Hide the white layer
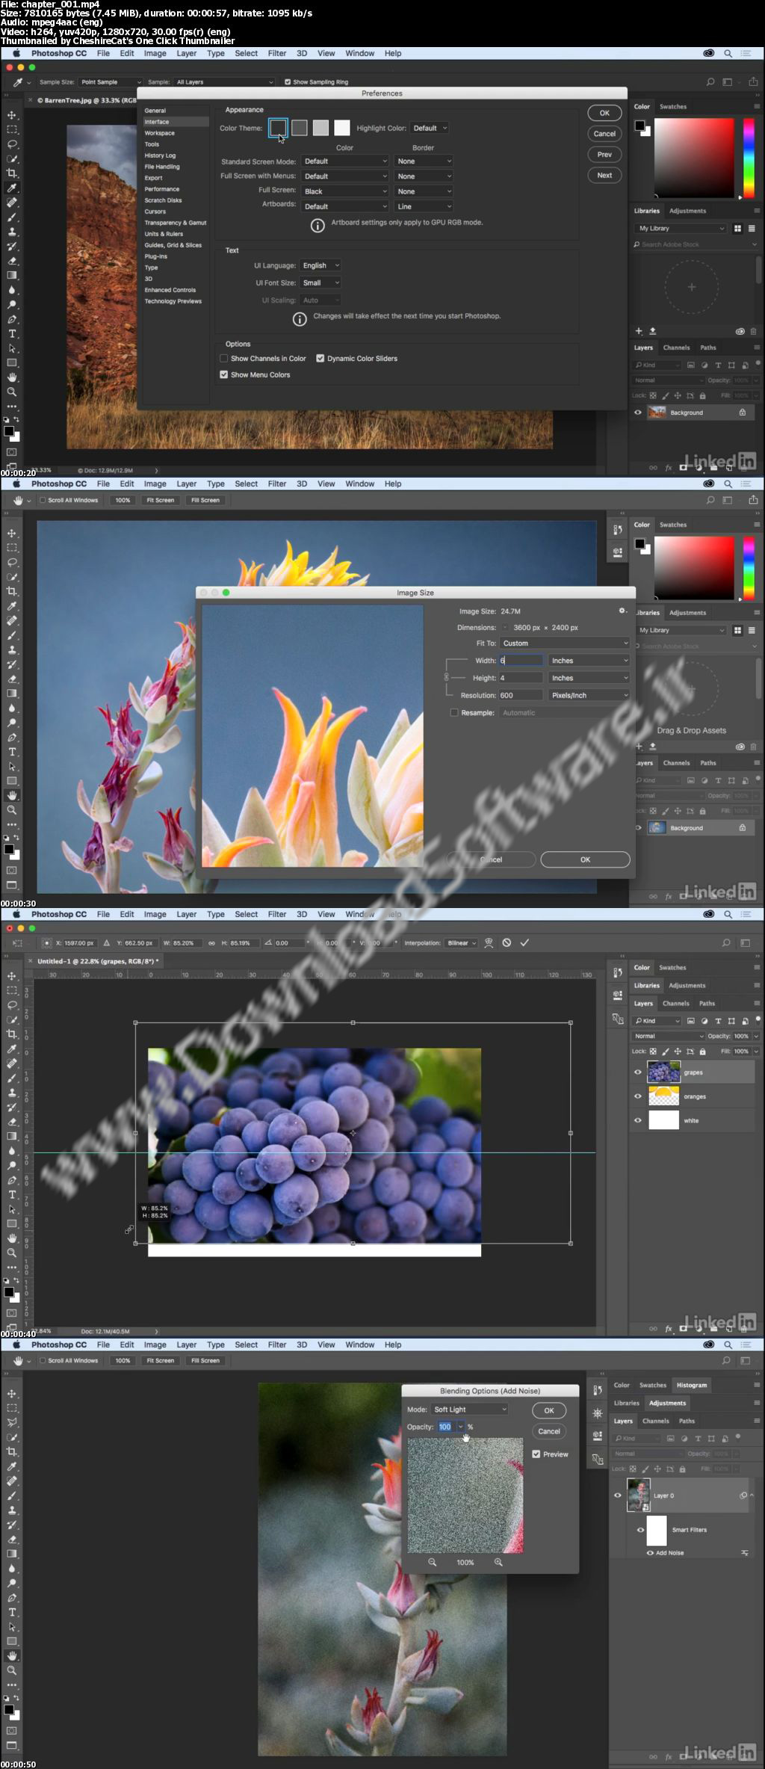 (x=638, y=1120)
